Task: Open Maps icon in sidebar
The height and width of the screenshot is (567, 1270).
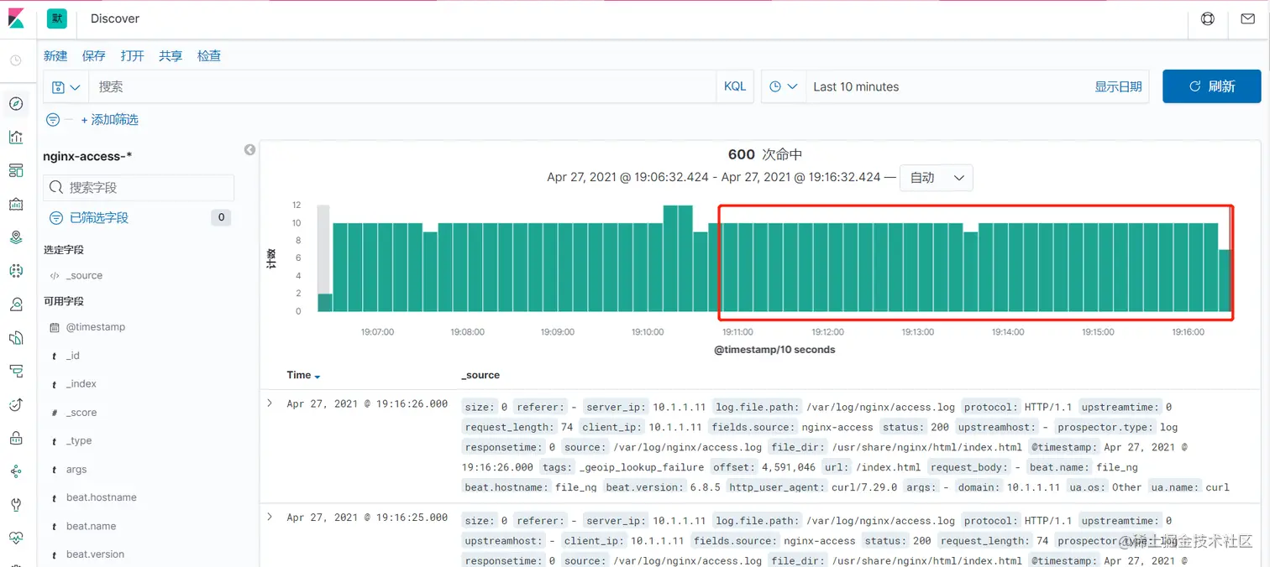Action: pyautogui.click(x=16, y=237)
